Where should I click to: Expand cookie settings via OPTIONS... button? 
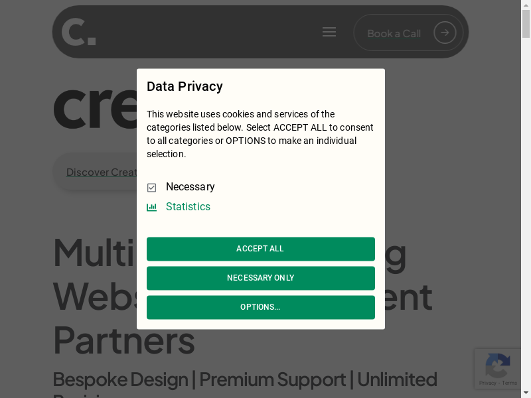click(x=260, y=307)
